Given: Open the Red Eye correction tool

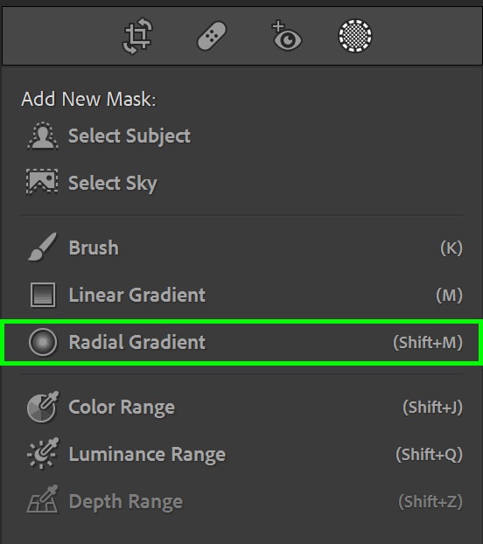Looking at the screenshot, I should pyautogui.click(x=286, y=36).
